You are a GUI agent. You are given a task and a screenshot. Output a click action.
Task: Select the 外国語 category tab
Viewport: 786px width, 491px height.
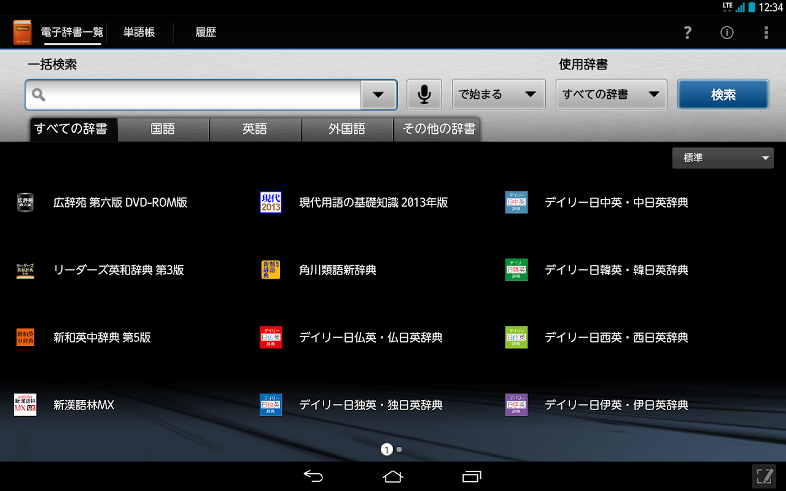point(348,129)
